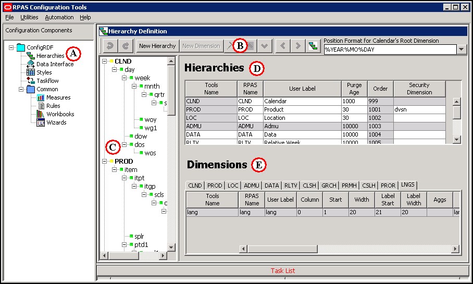Switch to the GRCH dimensions tab

point(329,186)
